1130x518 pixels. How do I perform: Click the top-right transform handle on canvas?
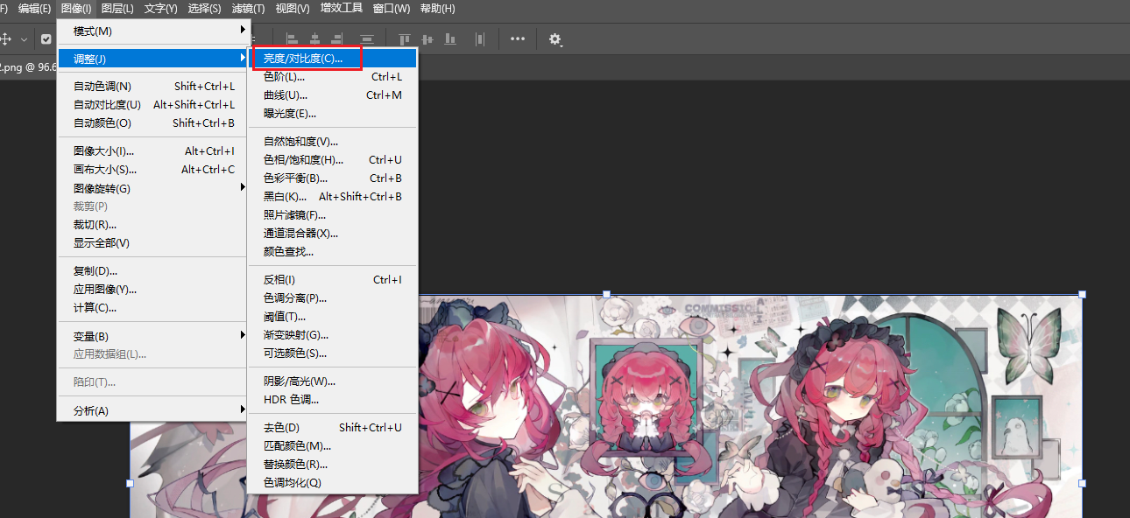[1082, 295]
